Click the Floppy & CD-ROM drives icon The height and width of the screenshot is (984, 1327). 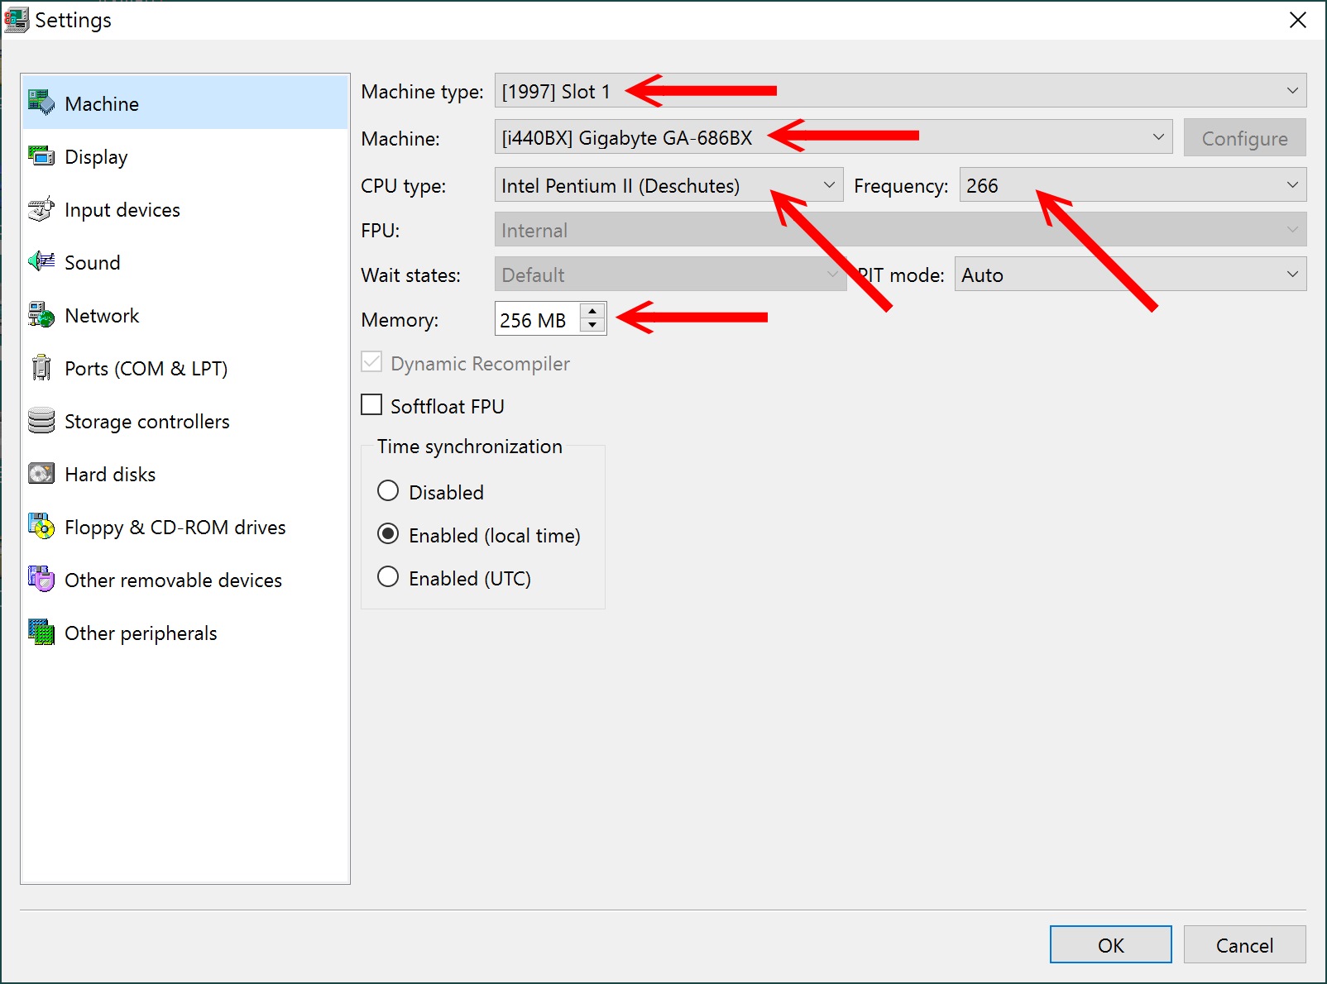tap(41, 526)
